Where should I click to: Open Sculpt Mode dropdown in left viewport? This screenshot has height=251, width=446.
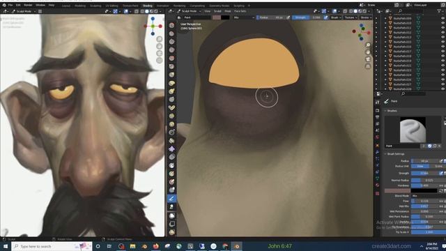[24, 11]
